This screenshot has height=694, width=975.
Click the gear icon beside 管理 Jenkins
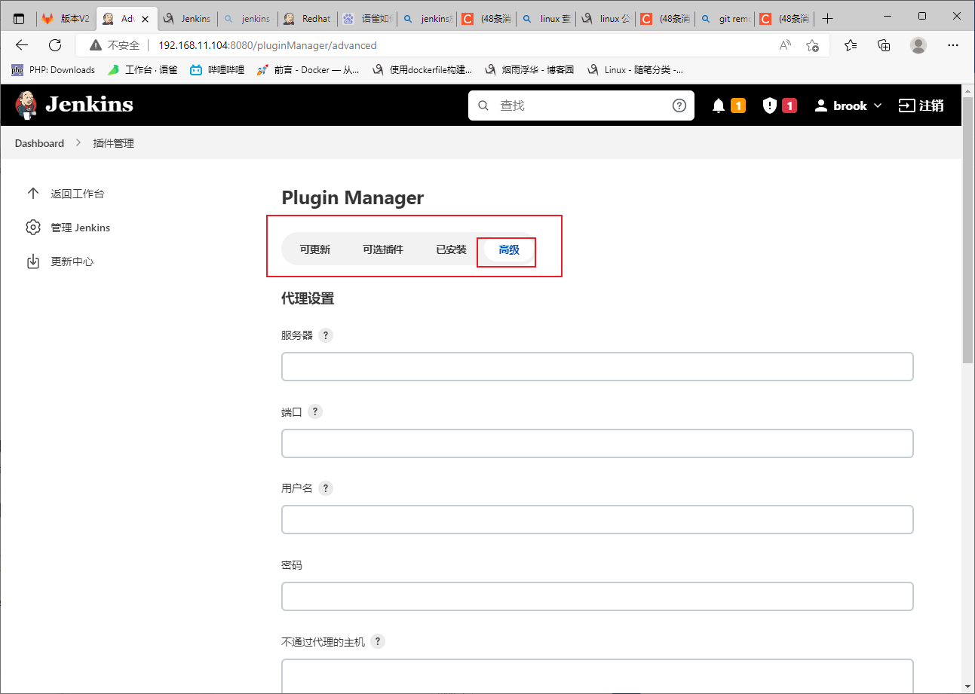pyautogui.click(x=33, y=228)
